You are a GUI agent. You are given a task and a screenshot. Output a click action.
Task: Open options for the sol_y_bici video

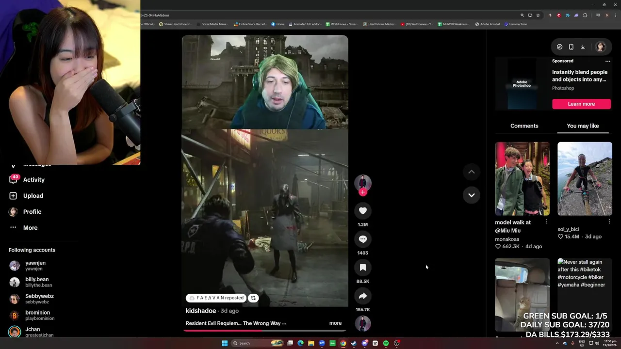(609, 222)
